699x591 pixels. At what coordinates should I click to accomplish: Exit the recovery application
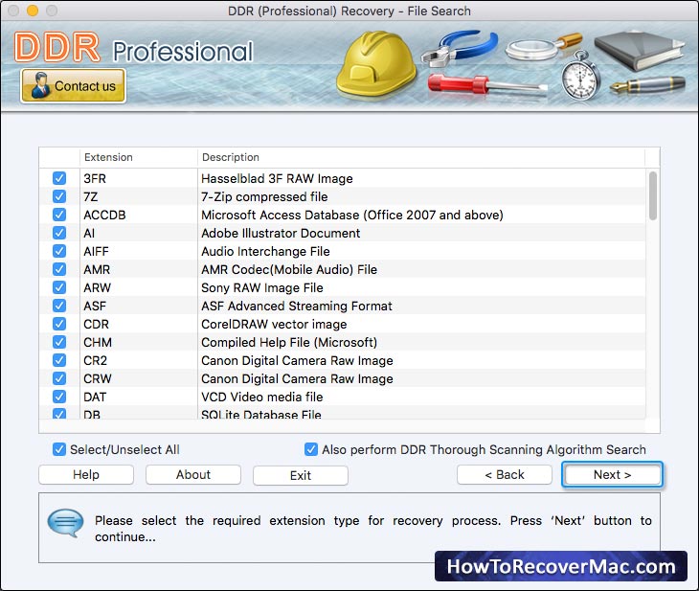301,475
